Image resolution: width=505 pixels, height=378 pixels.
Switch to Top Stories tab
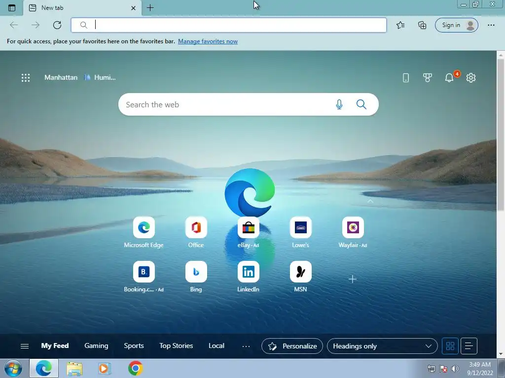(x=176, y=346)
